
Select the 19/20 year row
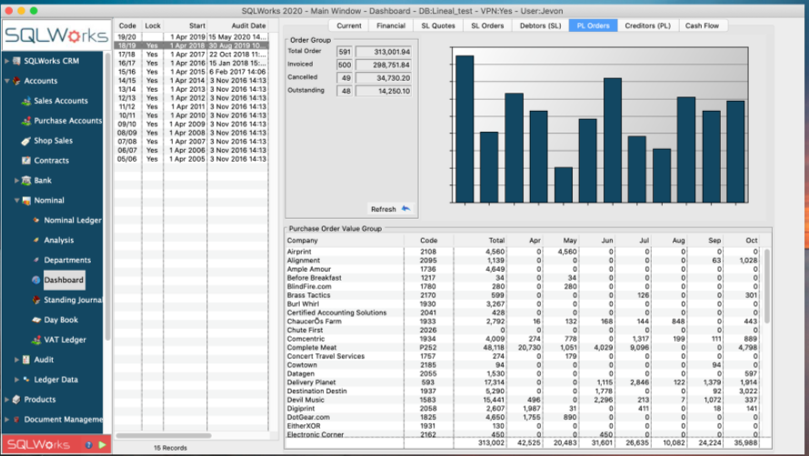pos(191,37)
